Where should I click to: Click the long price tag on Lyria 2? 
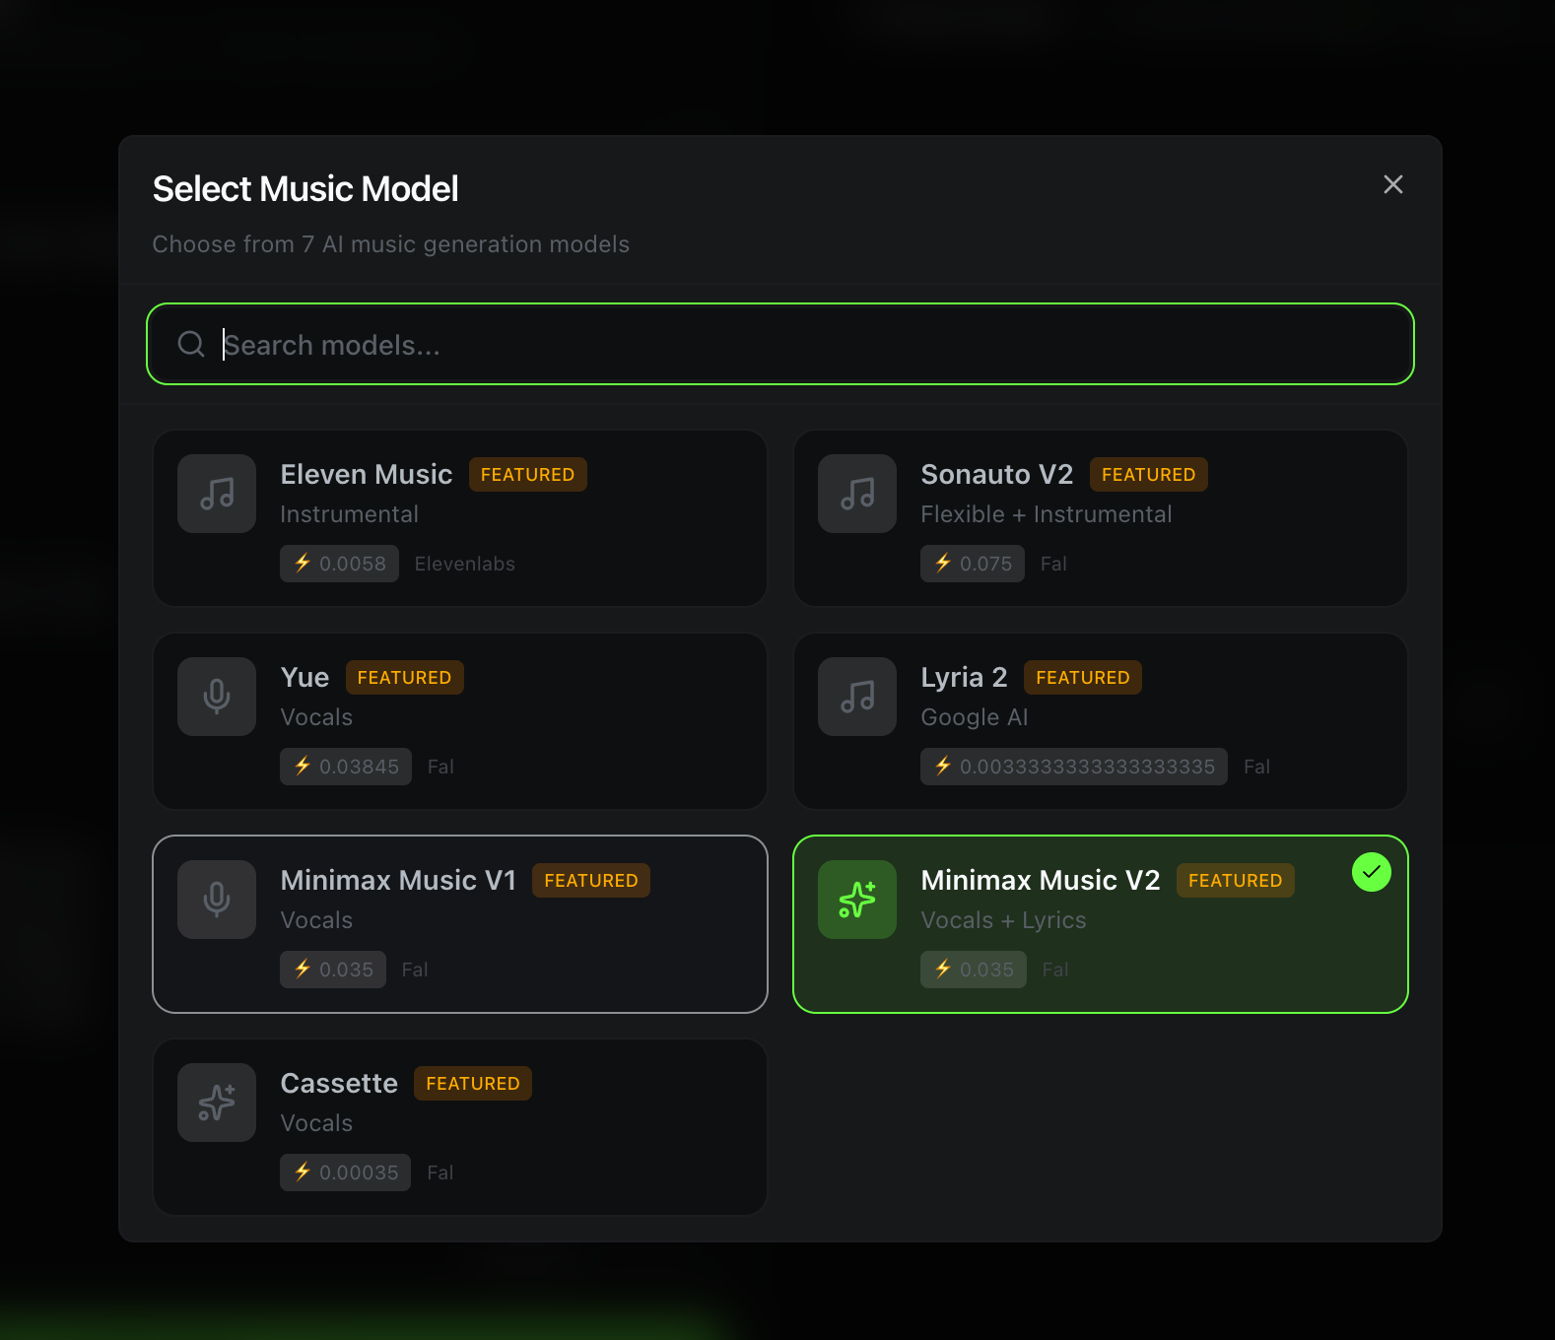[1073, 767]
